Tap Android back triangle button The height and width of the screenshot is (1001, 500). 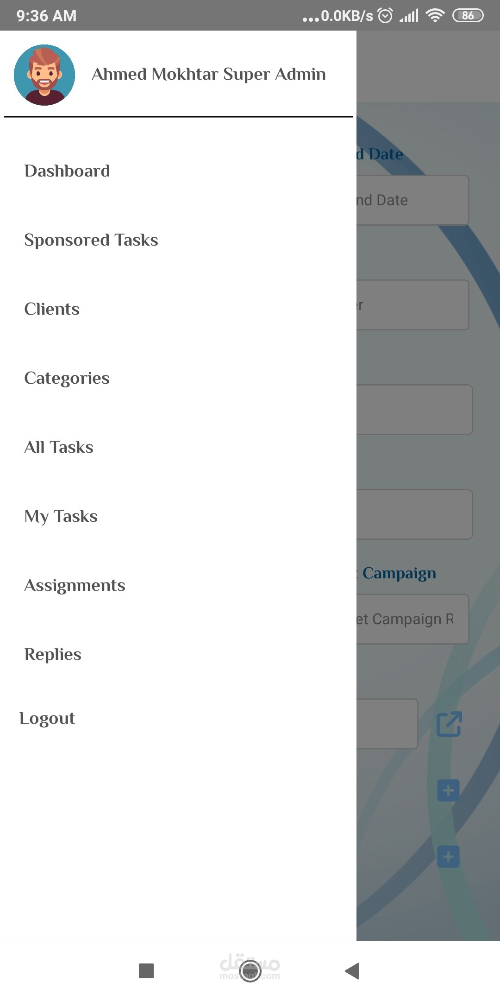pyautogui.click(x=353, y=970)
